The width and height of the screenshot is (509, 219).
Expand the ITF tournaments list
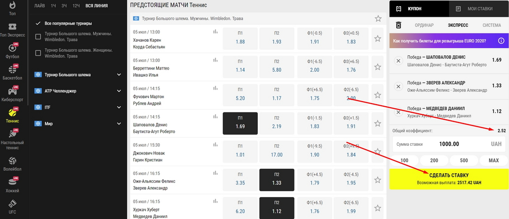click(x=119, y=107)
